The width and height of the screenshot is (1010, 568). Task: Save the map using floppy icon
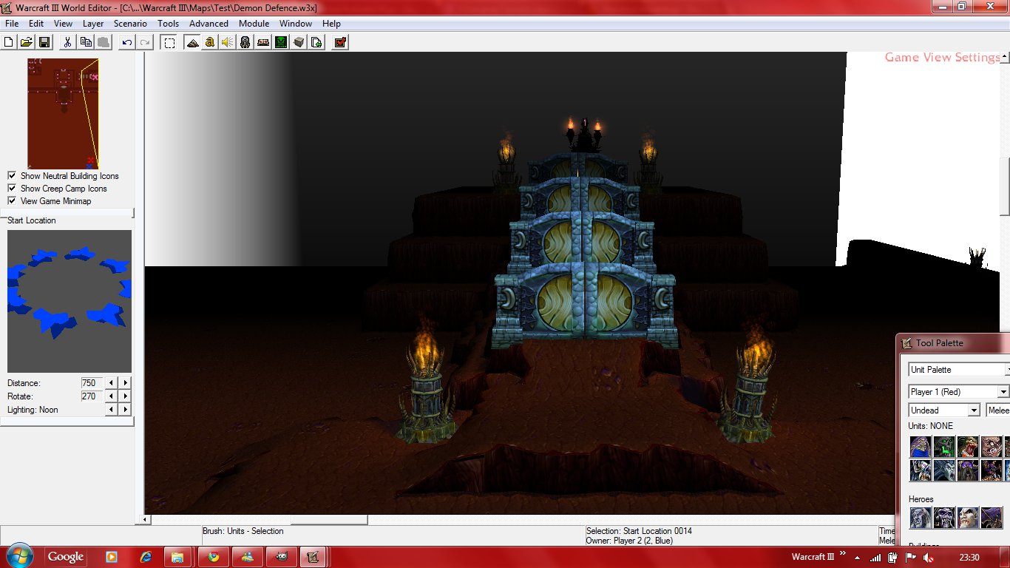[x=44, y=42]
